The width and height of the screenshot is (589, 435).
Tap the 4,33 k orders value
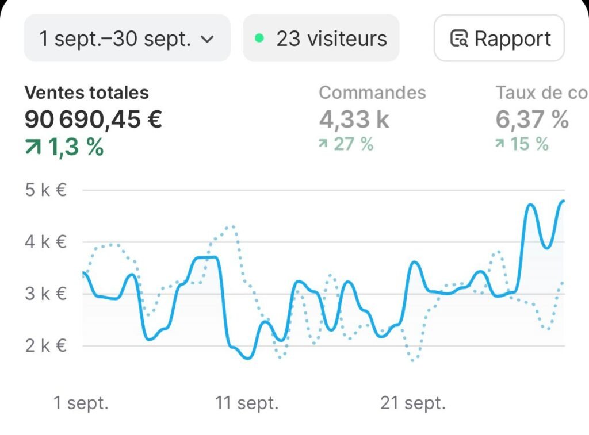[x=354, y=120]
